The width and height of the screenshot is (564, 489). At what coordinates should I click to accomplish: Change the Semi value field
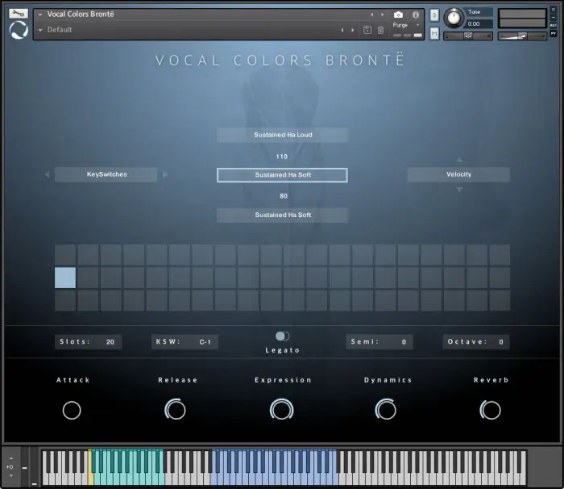(379, 341)
